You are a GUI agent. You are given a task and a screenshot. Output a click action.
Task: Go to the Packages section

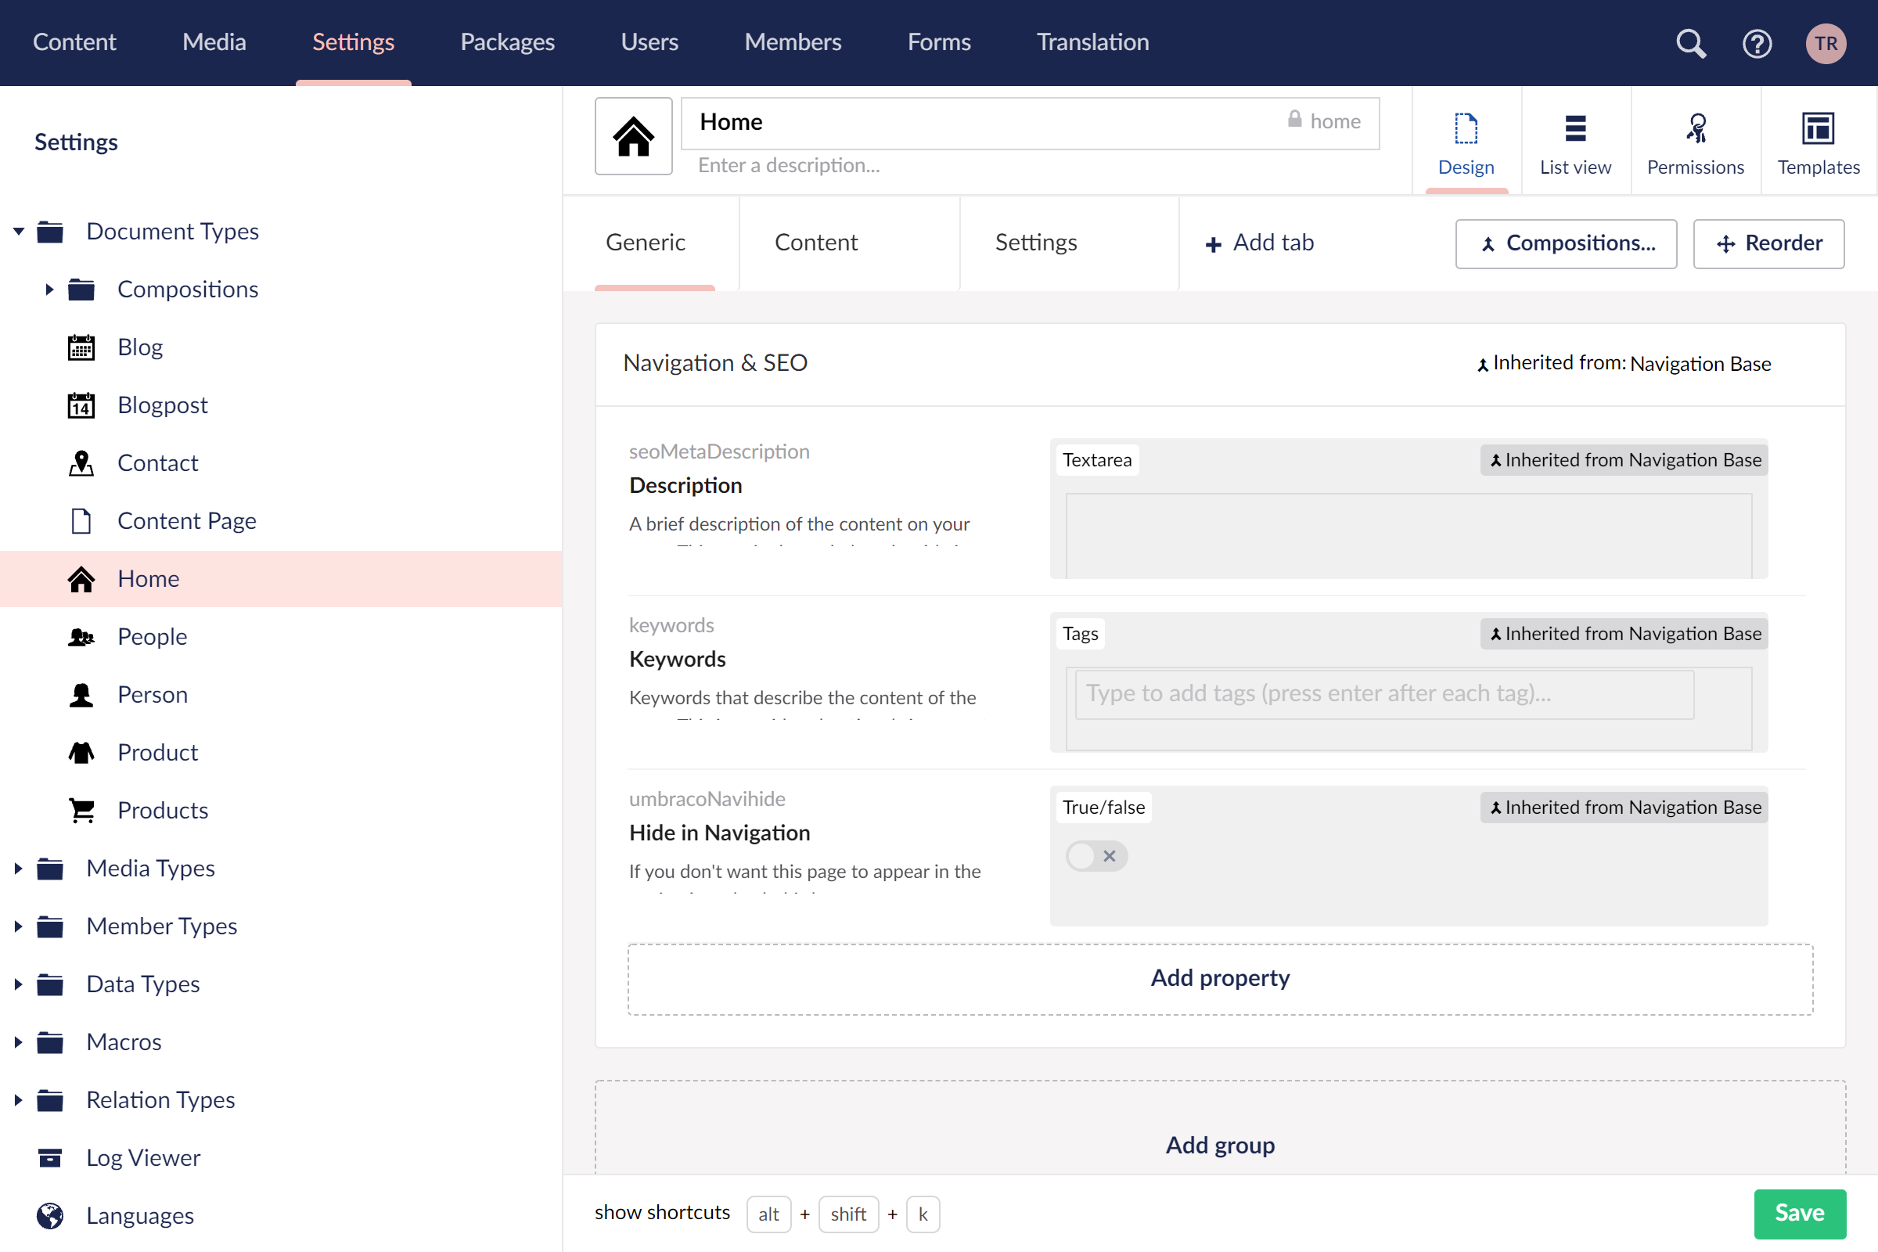point(507,42)
